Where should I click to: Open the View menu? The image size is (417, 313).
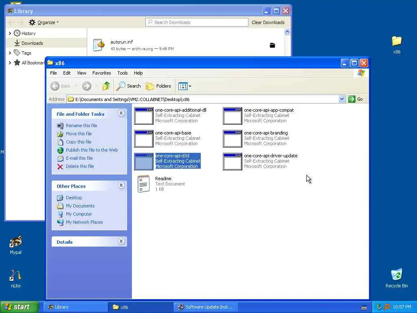[x=81, y=73]
